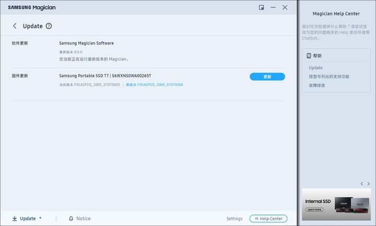Collapse the Help Center panel button
This screenshot has width=376, height=226.
click(x=268, y=219)
